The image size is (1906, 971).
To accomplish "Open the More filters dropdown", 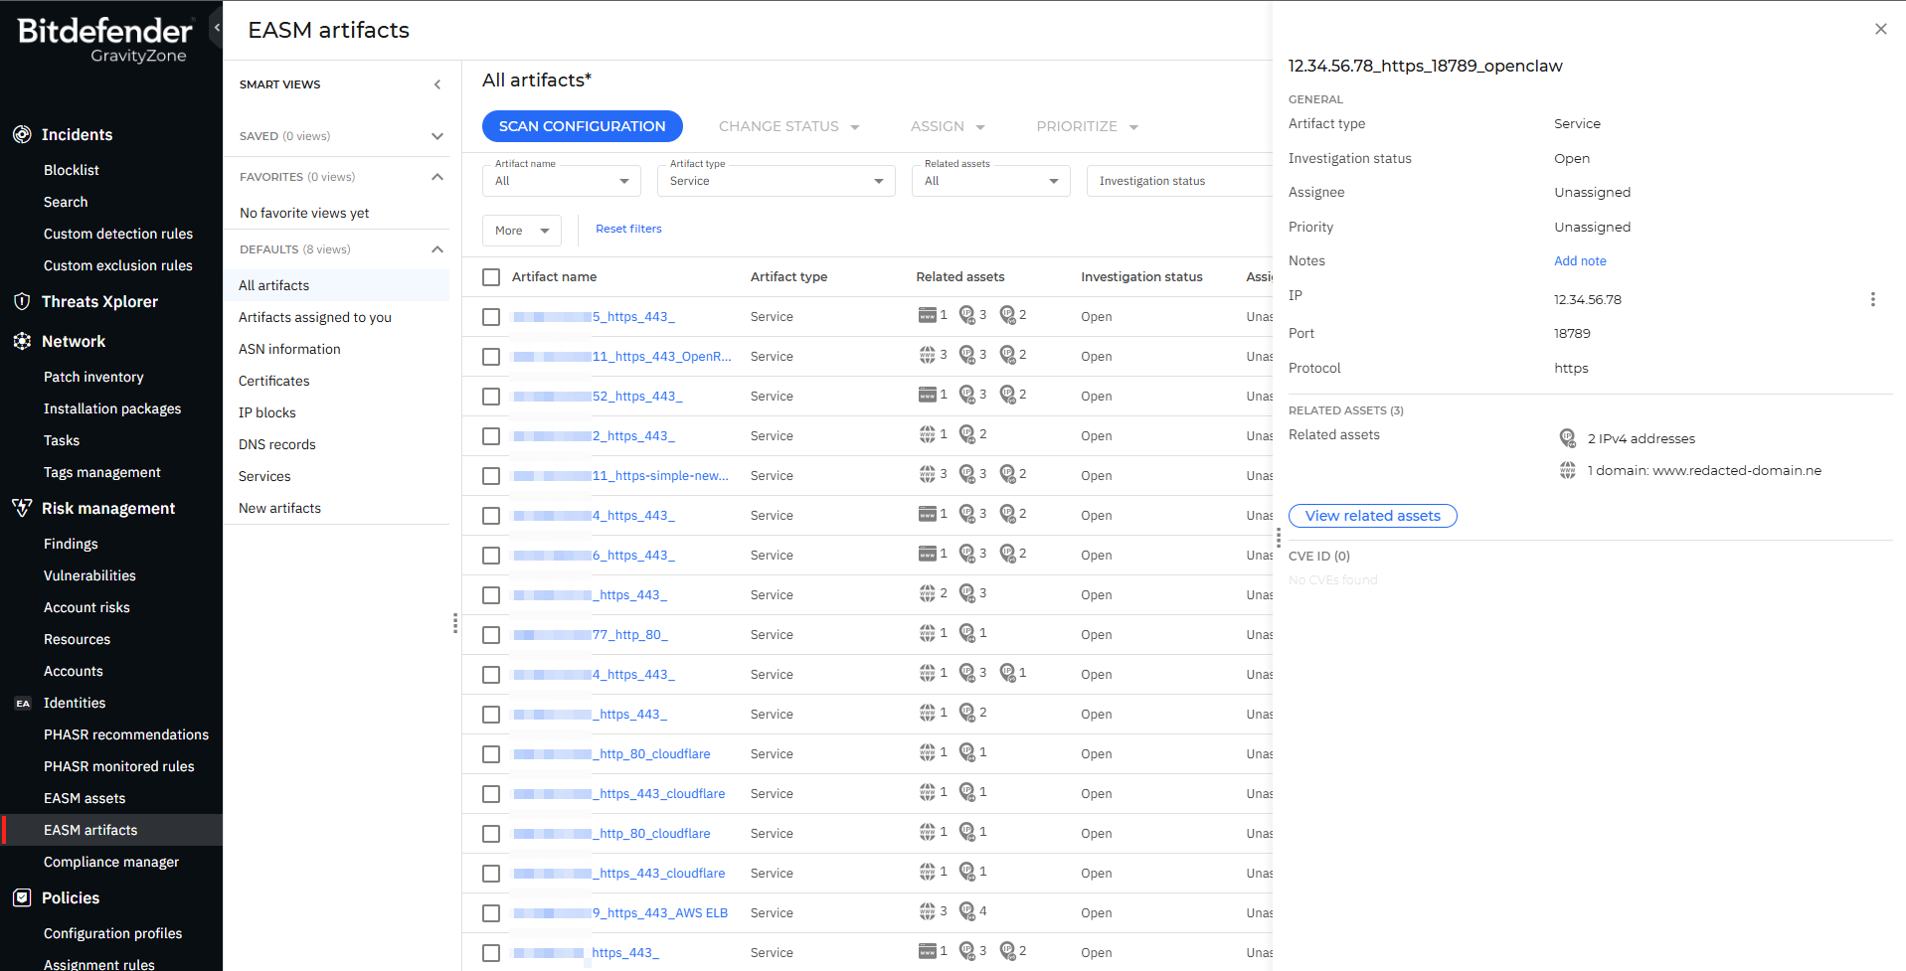I will [x=522, y=231].
